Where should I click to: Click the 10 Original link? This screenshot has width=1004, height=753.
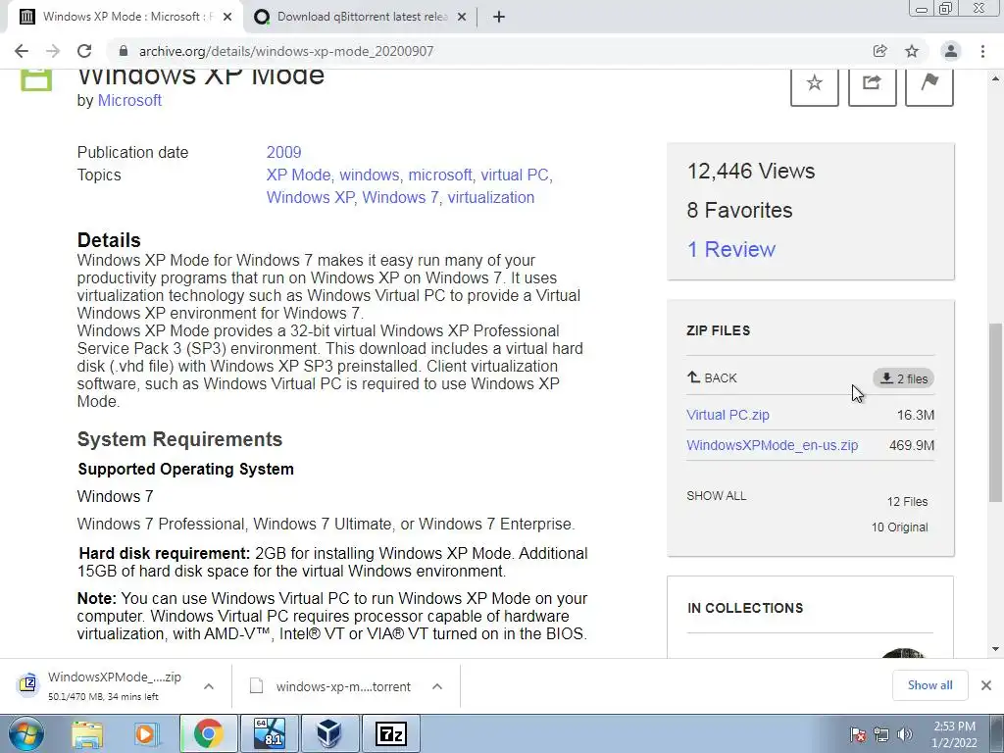tap(900, 527)
